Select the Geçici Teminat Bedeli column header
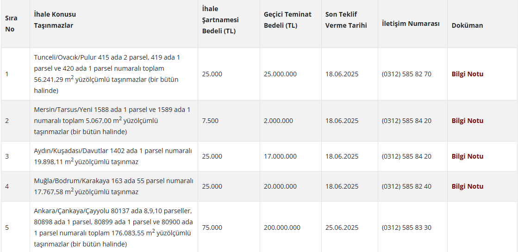The image size is (518, 252). coord(287,20)
